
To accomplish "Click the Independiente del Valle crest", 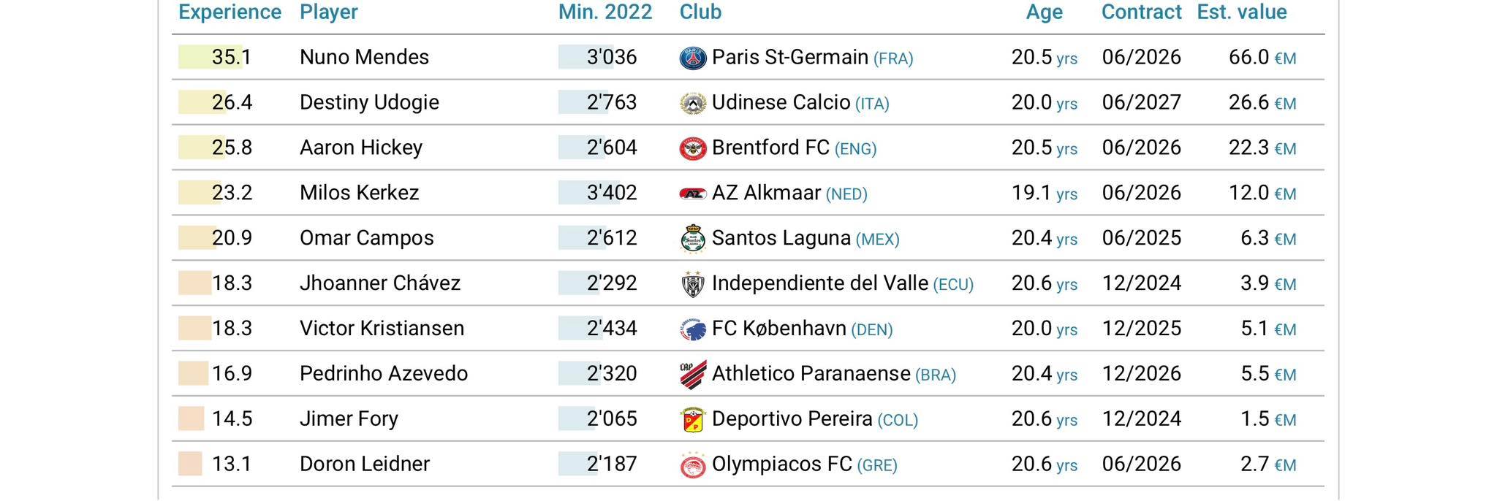I will pos(692,284).
